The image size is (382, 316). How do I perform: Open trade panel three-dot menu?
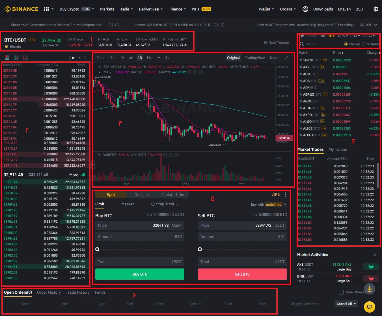[285, 195]
